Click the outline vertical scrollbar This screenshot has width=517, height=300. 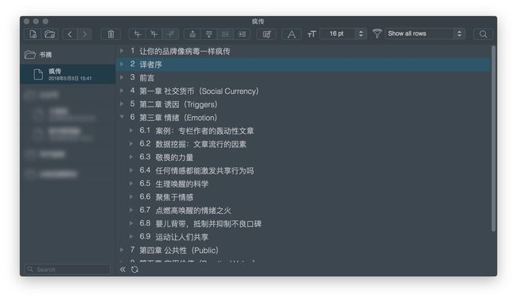point(494,138)
